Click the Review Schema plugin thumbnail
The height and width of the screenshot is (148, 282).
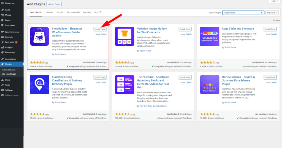coord(210,85)
